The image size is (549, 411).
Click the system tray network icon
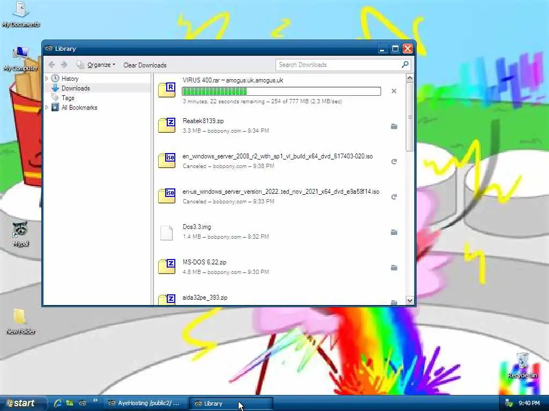tap(509, 404)
